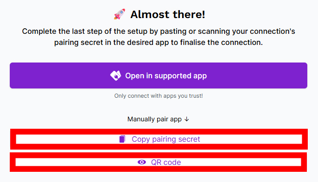Copy the pairing secret
The width and height of the screenshot is (318, 182).
(x=159, y=139)
